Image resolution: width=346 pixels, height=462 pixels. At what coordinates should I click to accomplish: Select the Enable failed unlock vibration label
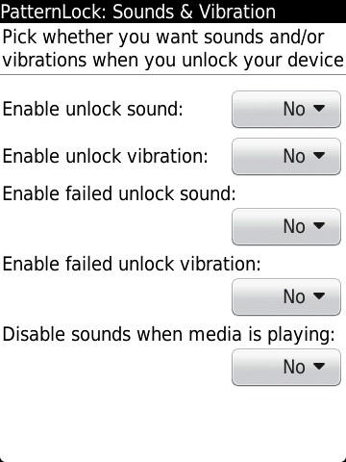[x=132, y=264]
